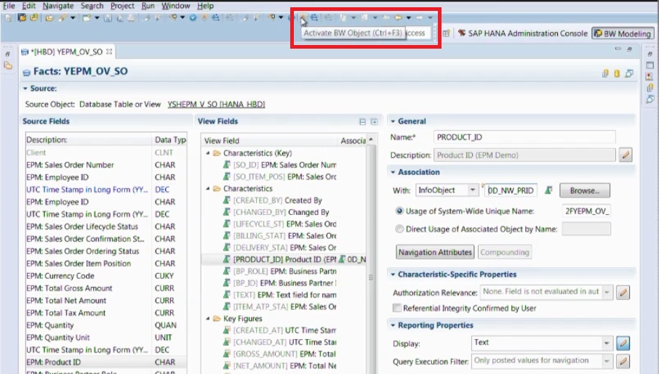Select EPM: Product ID source field
The width and height of the screenshot is (659, 374).
[x=106, y=362]
